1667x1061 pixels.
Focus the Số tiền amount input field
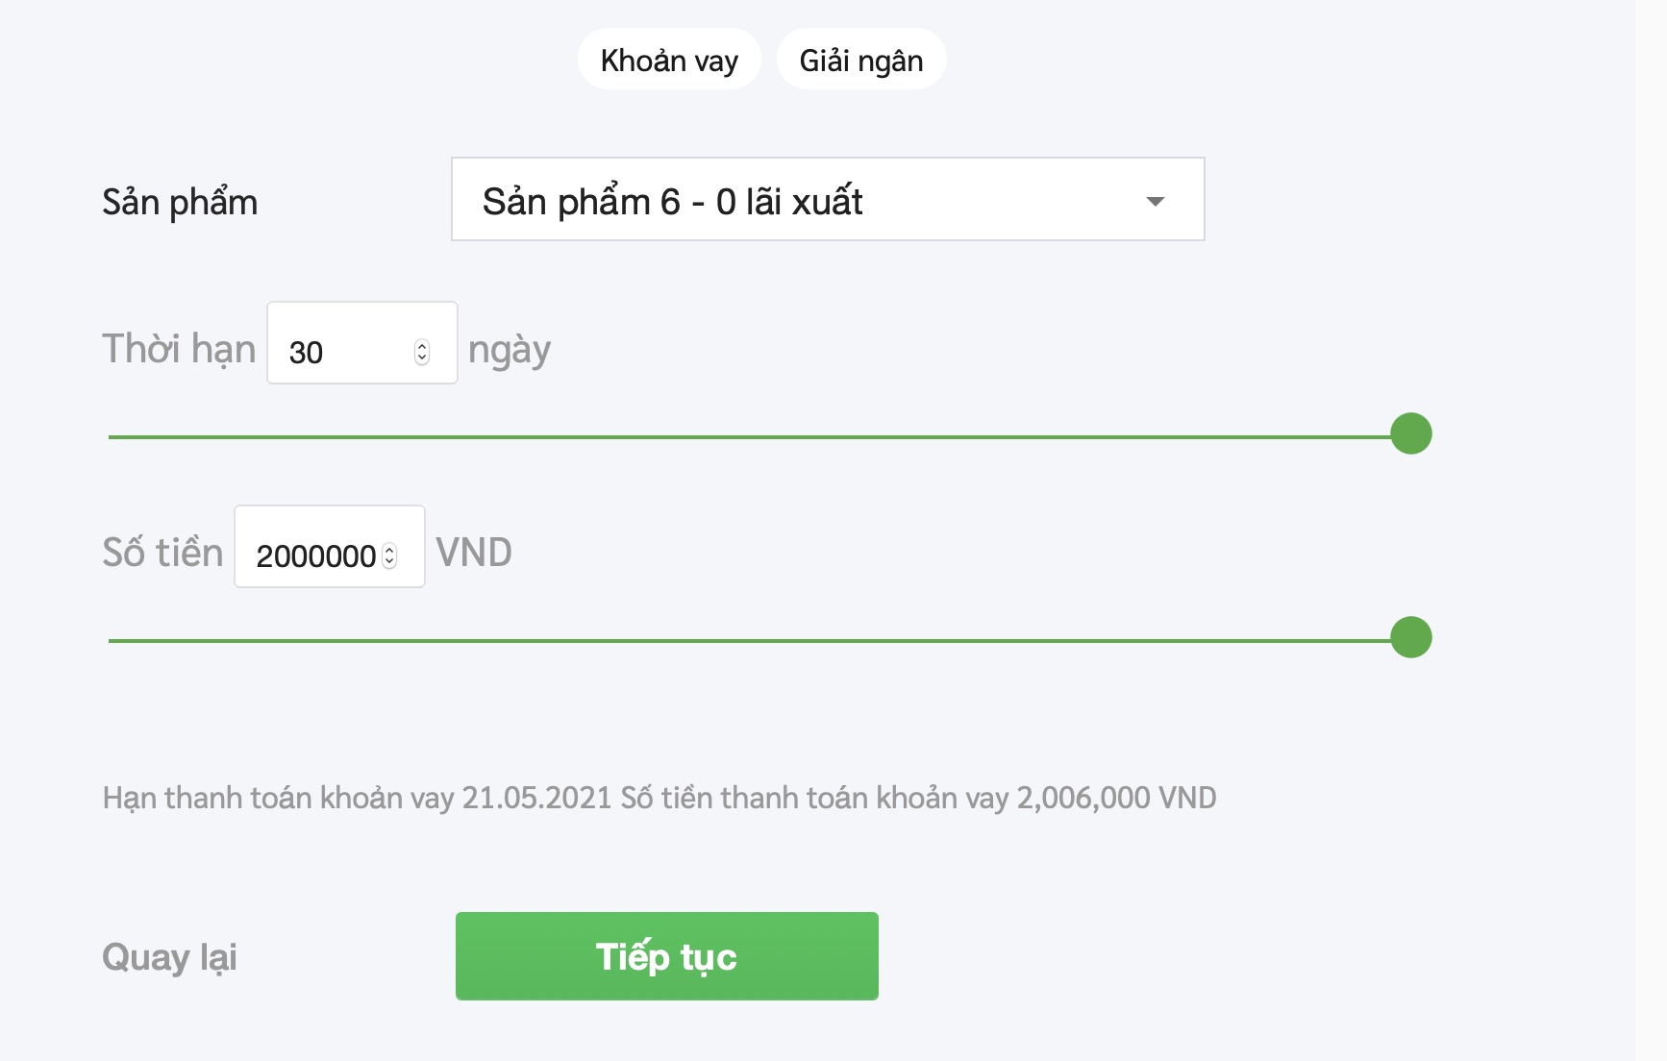coord(315,555)
